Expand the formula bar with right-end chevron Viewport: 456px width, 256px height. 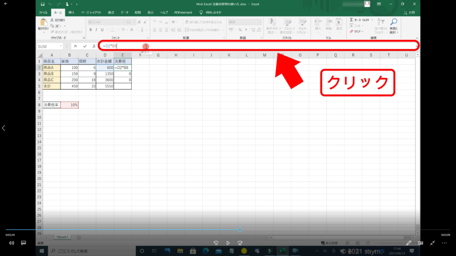click(x=416, y=46)
